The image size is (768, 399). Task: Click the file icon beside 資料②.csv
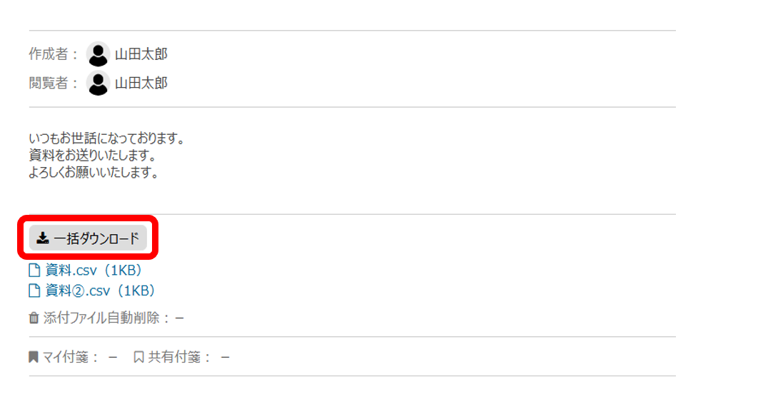34,291
